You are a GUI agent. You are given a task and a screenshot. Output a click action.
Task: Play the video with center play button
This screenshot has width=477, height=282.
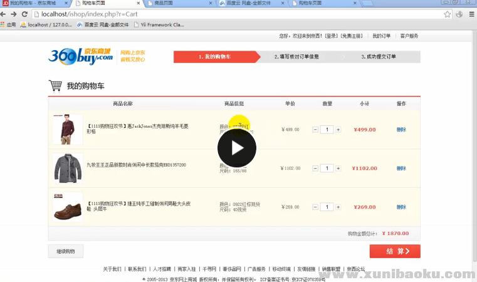[237, 148]
